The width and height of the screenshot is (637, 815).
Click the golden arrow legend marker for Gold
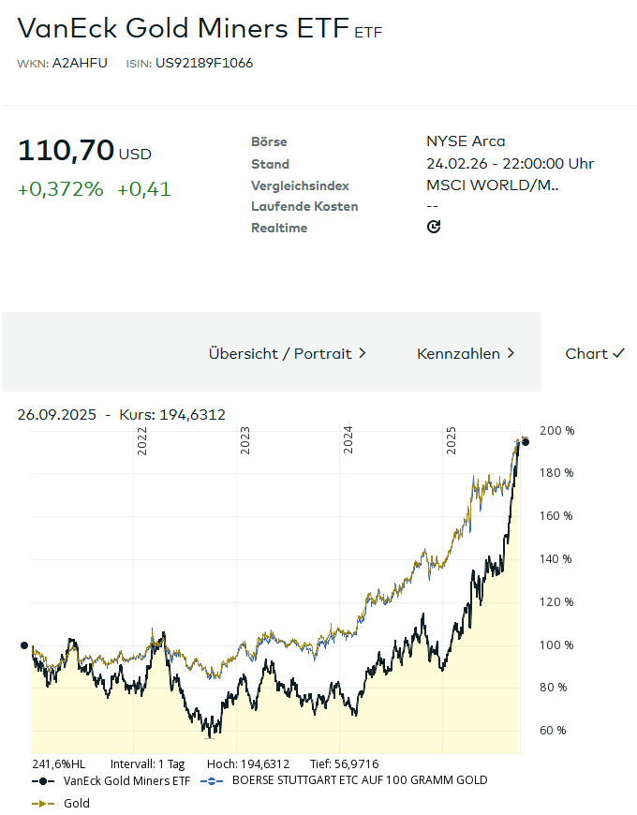[43, 804]
